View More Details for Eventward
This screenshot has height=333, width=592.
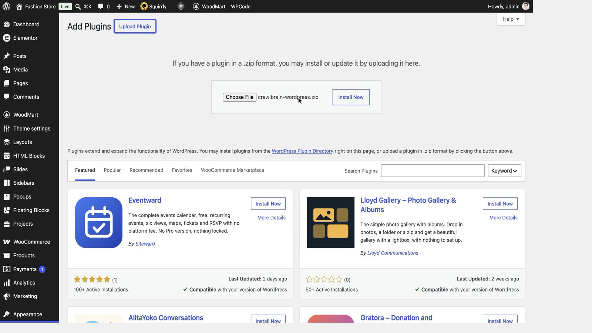272,218
